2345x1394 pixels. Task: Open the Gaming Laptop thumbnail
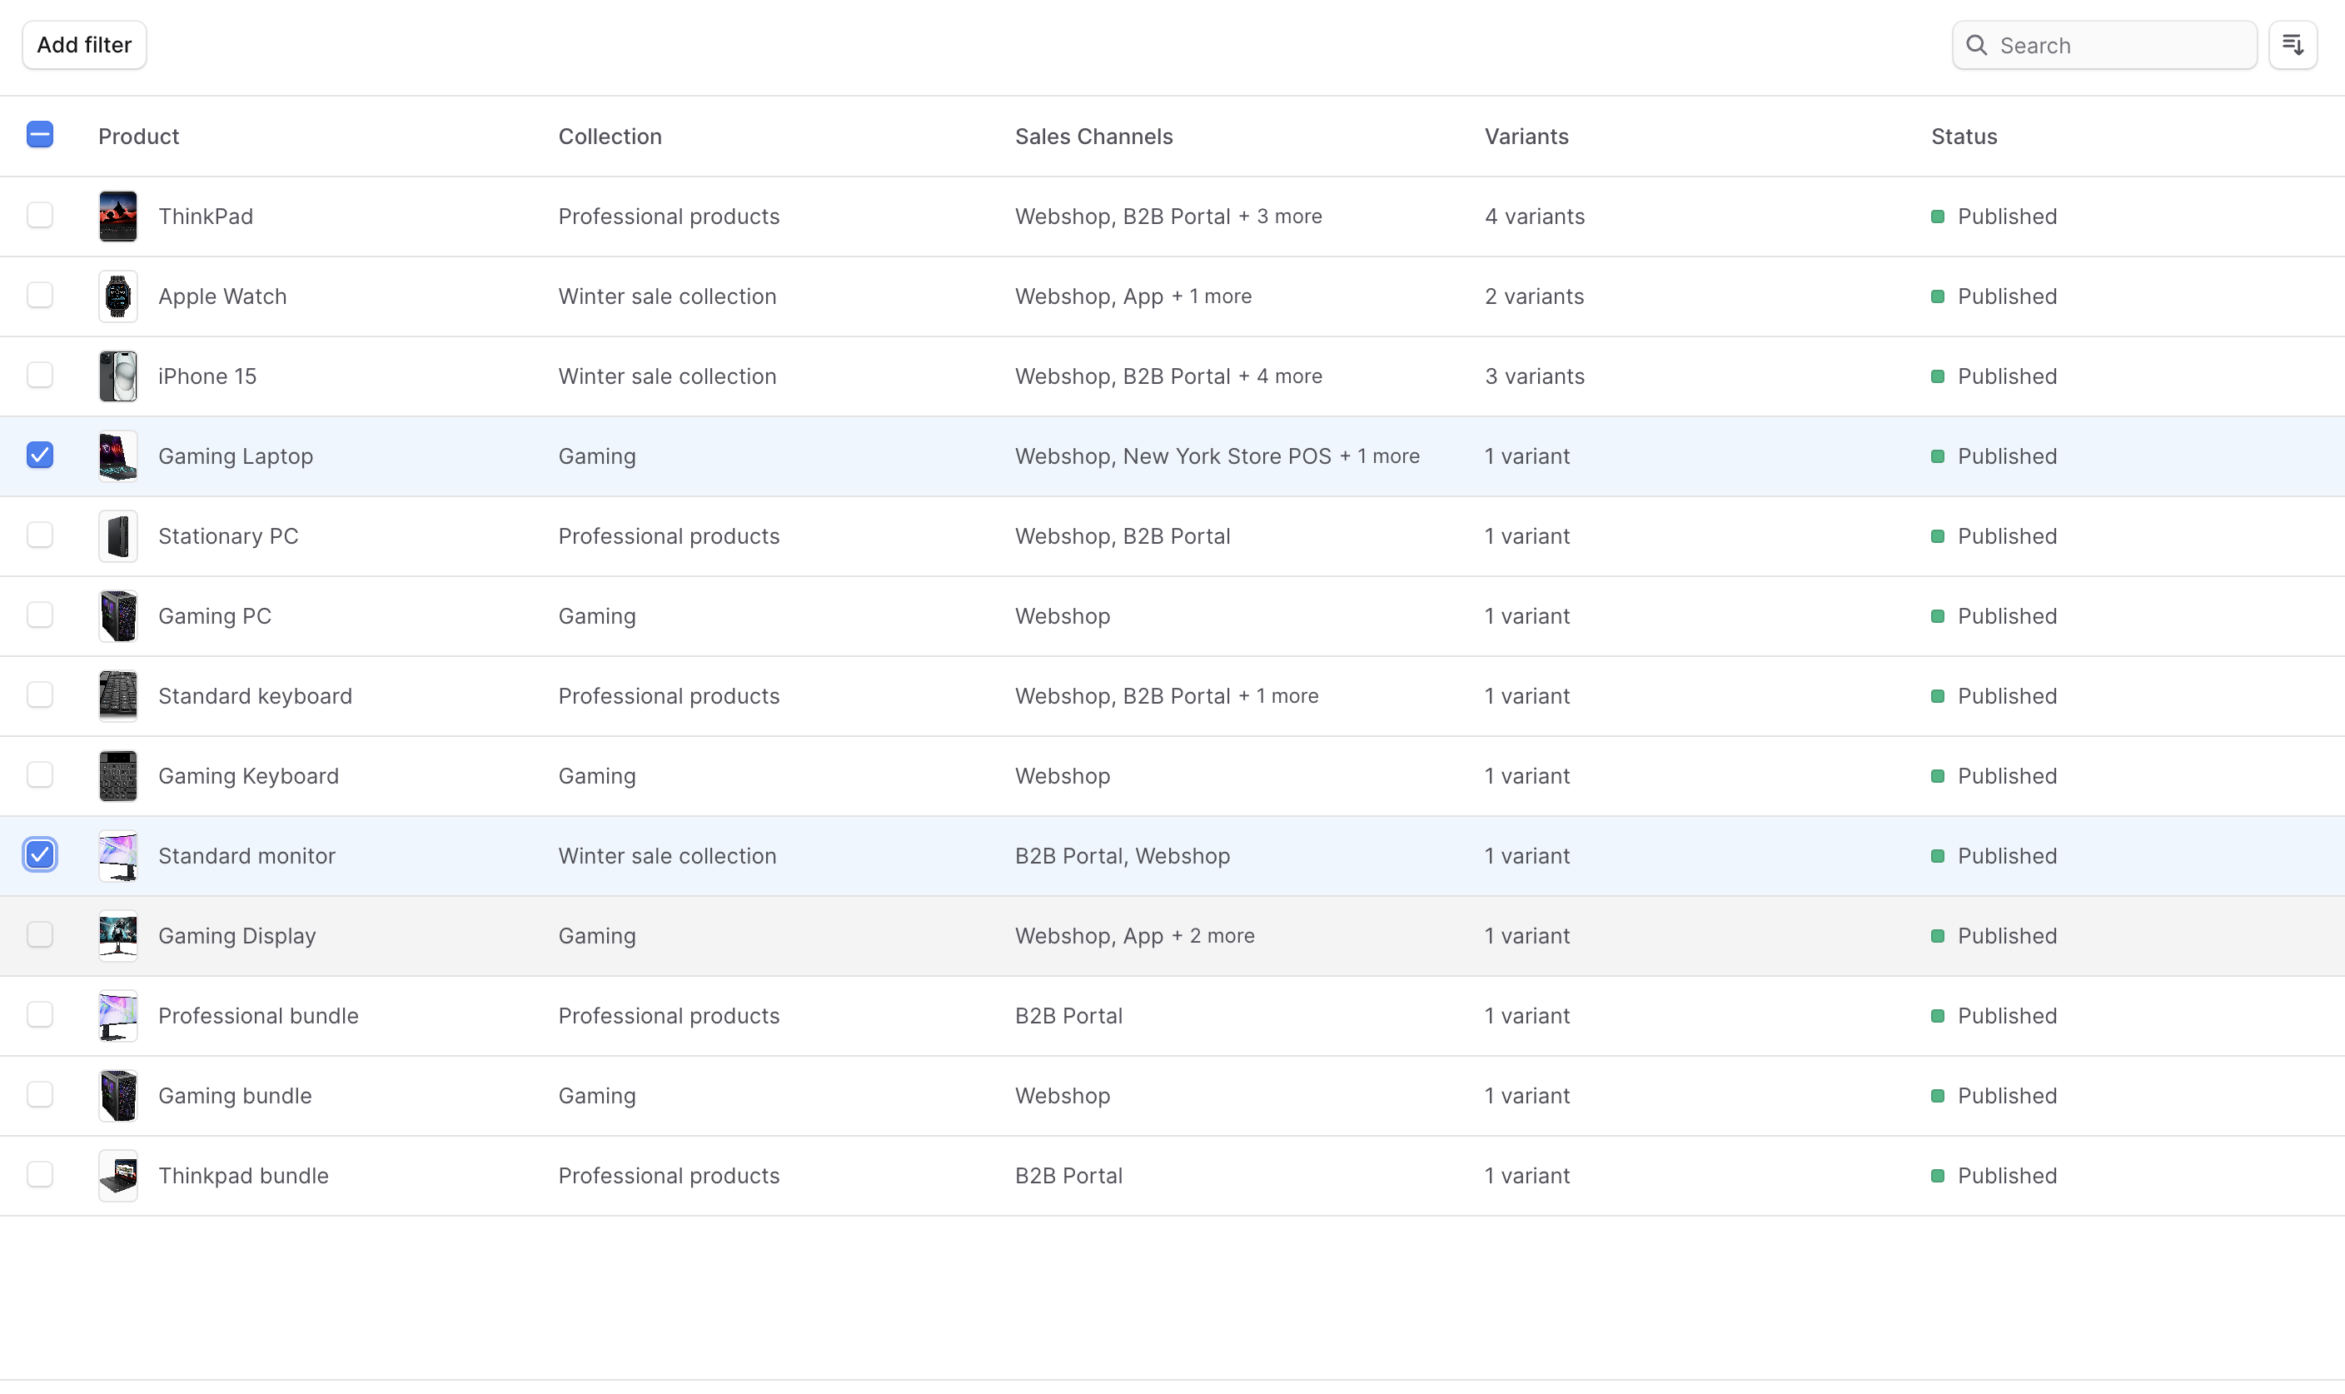click(x=118, y=456)
